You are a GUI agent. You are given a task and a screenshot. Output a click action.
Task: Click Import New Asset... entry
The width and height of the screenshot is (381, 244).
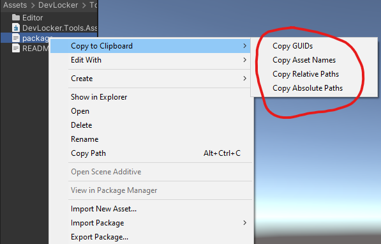103,209
